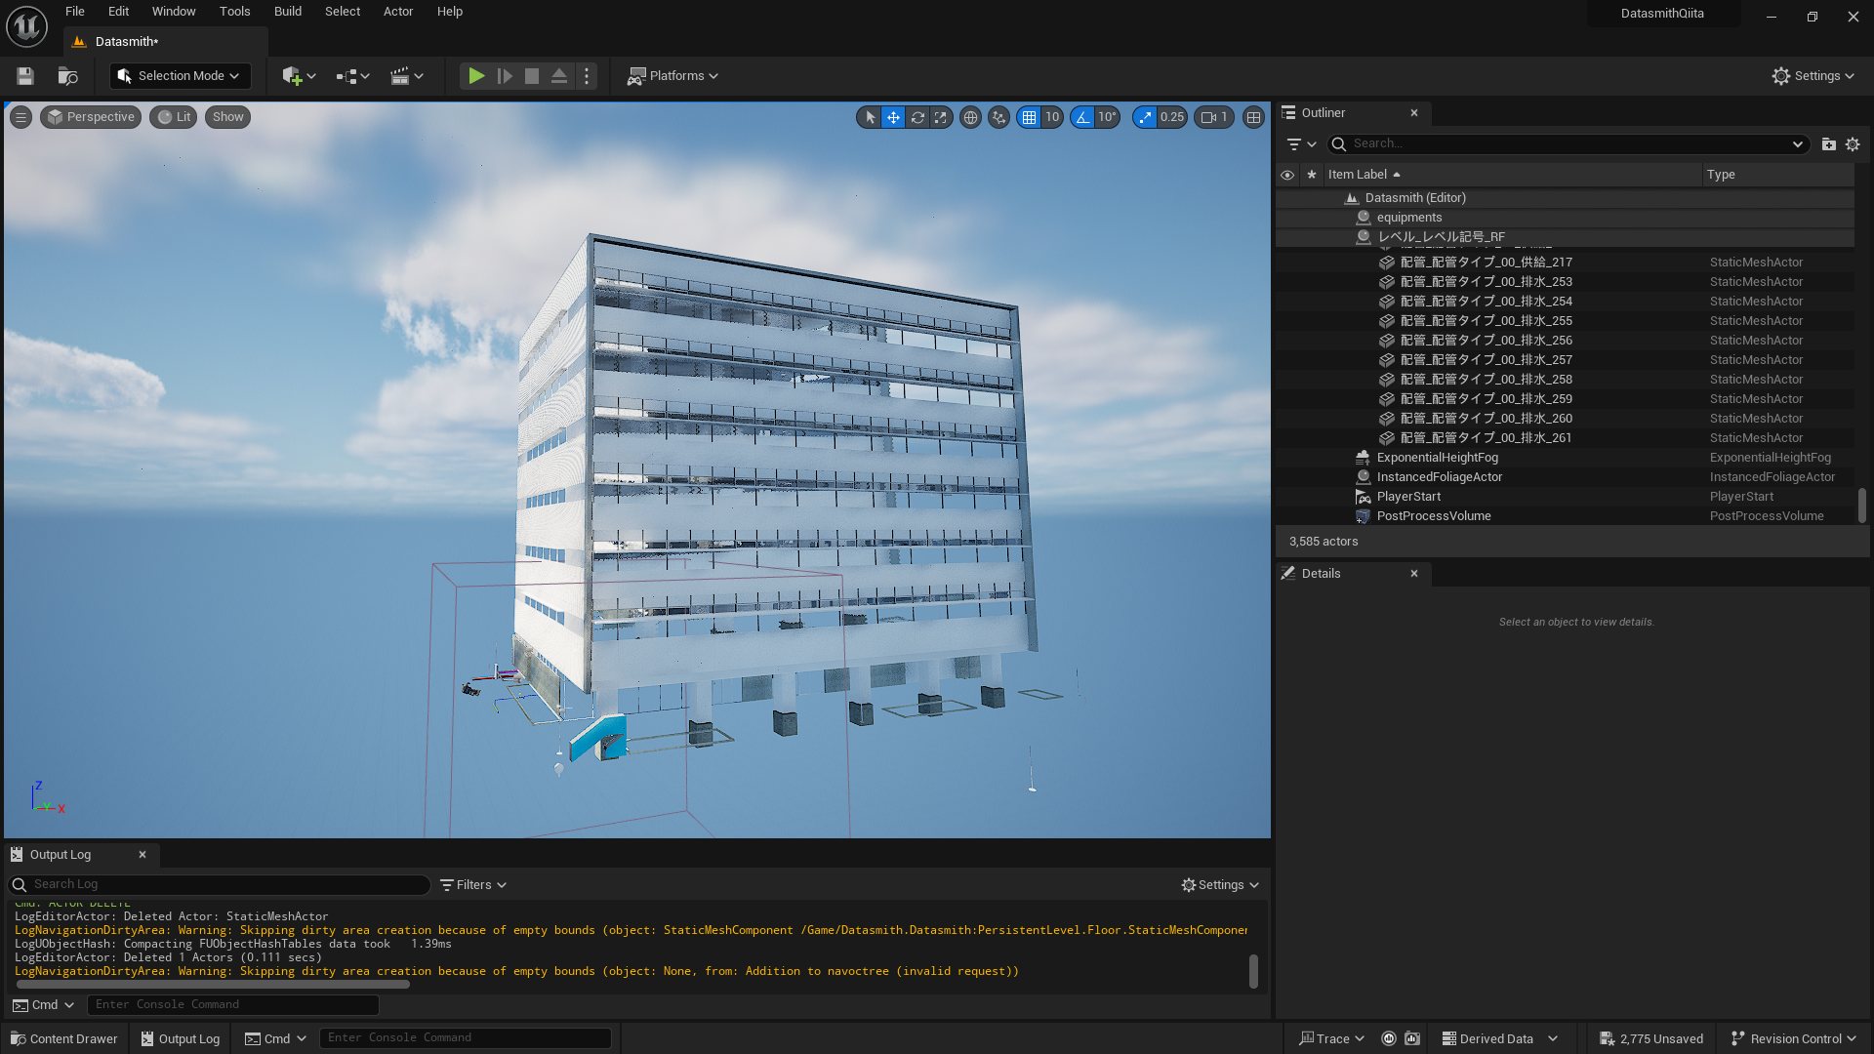Open the Browse Content icon next to save
The height and width of the screenshot is (1054, 1874).
pyautogui.click(x=66, y=75)
